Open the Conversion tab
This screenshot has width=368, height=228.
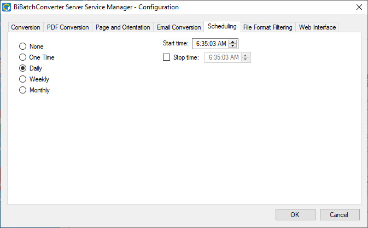coord(25,27)
